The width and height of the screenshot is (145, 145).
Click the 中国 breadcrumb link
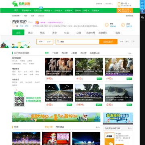[x=25, y=16]
